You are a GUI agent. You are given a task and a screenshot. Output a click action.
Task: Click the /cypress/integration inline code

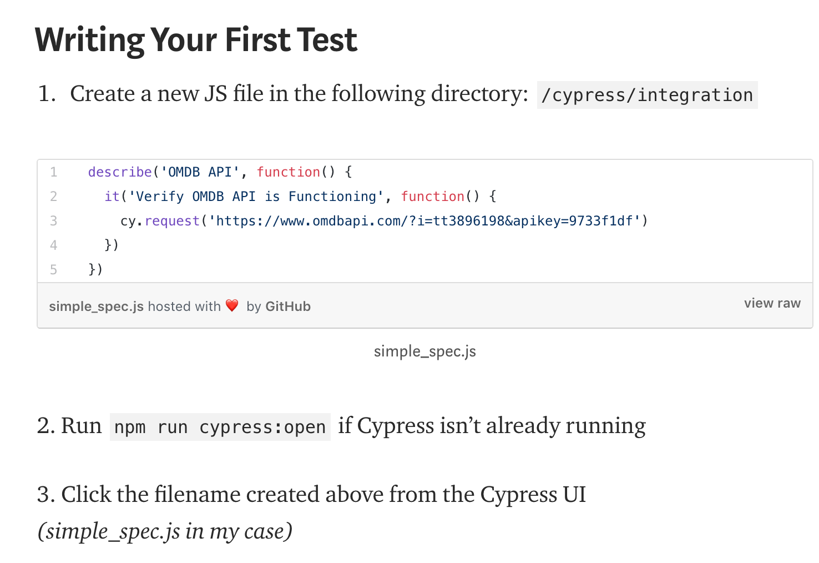(647, 95)
